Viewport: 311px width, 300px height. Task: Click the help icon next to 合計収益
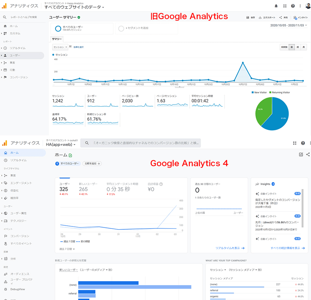(161, 184)
